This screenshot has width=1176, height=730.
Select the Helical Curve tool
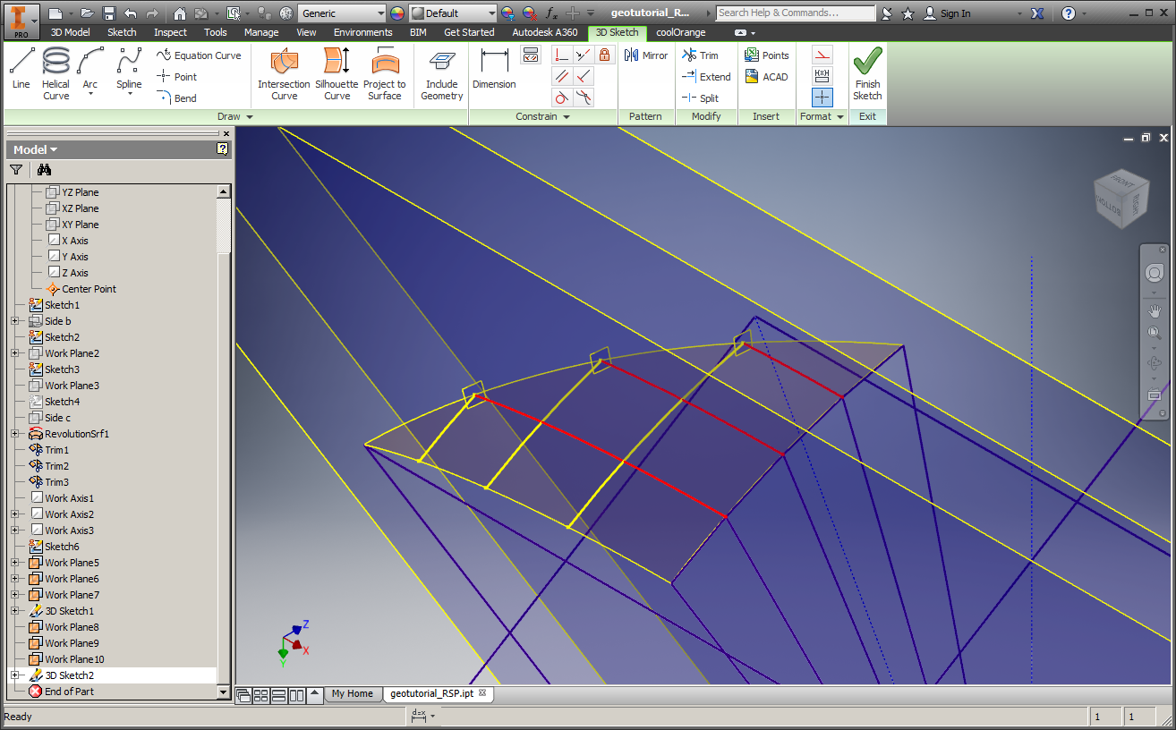tap(55, 73)
